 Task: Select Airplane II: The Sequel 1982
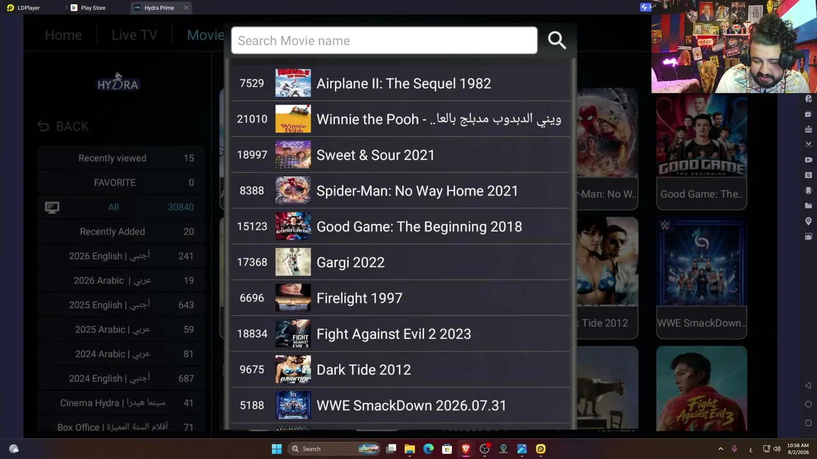tap(400, 84)
